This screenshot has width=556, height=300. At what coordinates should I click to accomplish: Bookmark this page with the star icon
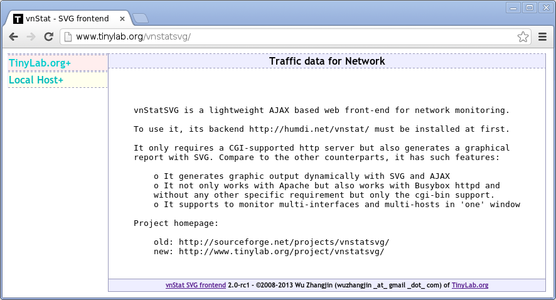pyautogui.click(x=523, y=37)
